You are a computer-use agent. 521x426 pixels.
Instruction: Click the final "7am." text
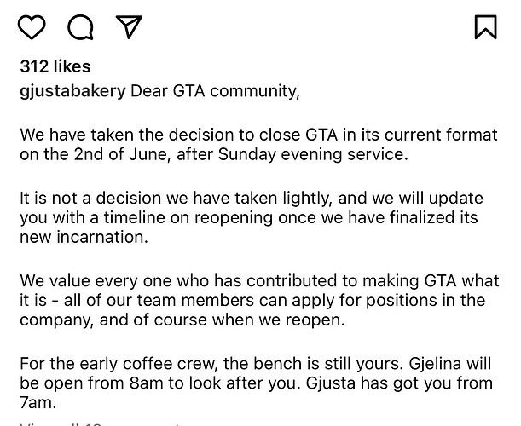pyautogui.click(x=38, y=403)
